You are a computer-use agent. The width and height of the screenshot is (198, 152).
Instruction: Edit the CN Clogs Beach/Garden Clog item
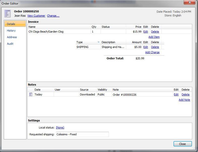pyautogui.click(x=146, y=32)
